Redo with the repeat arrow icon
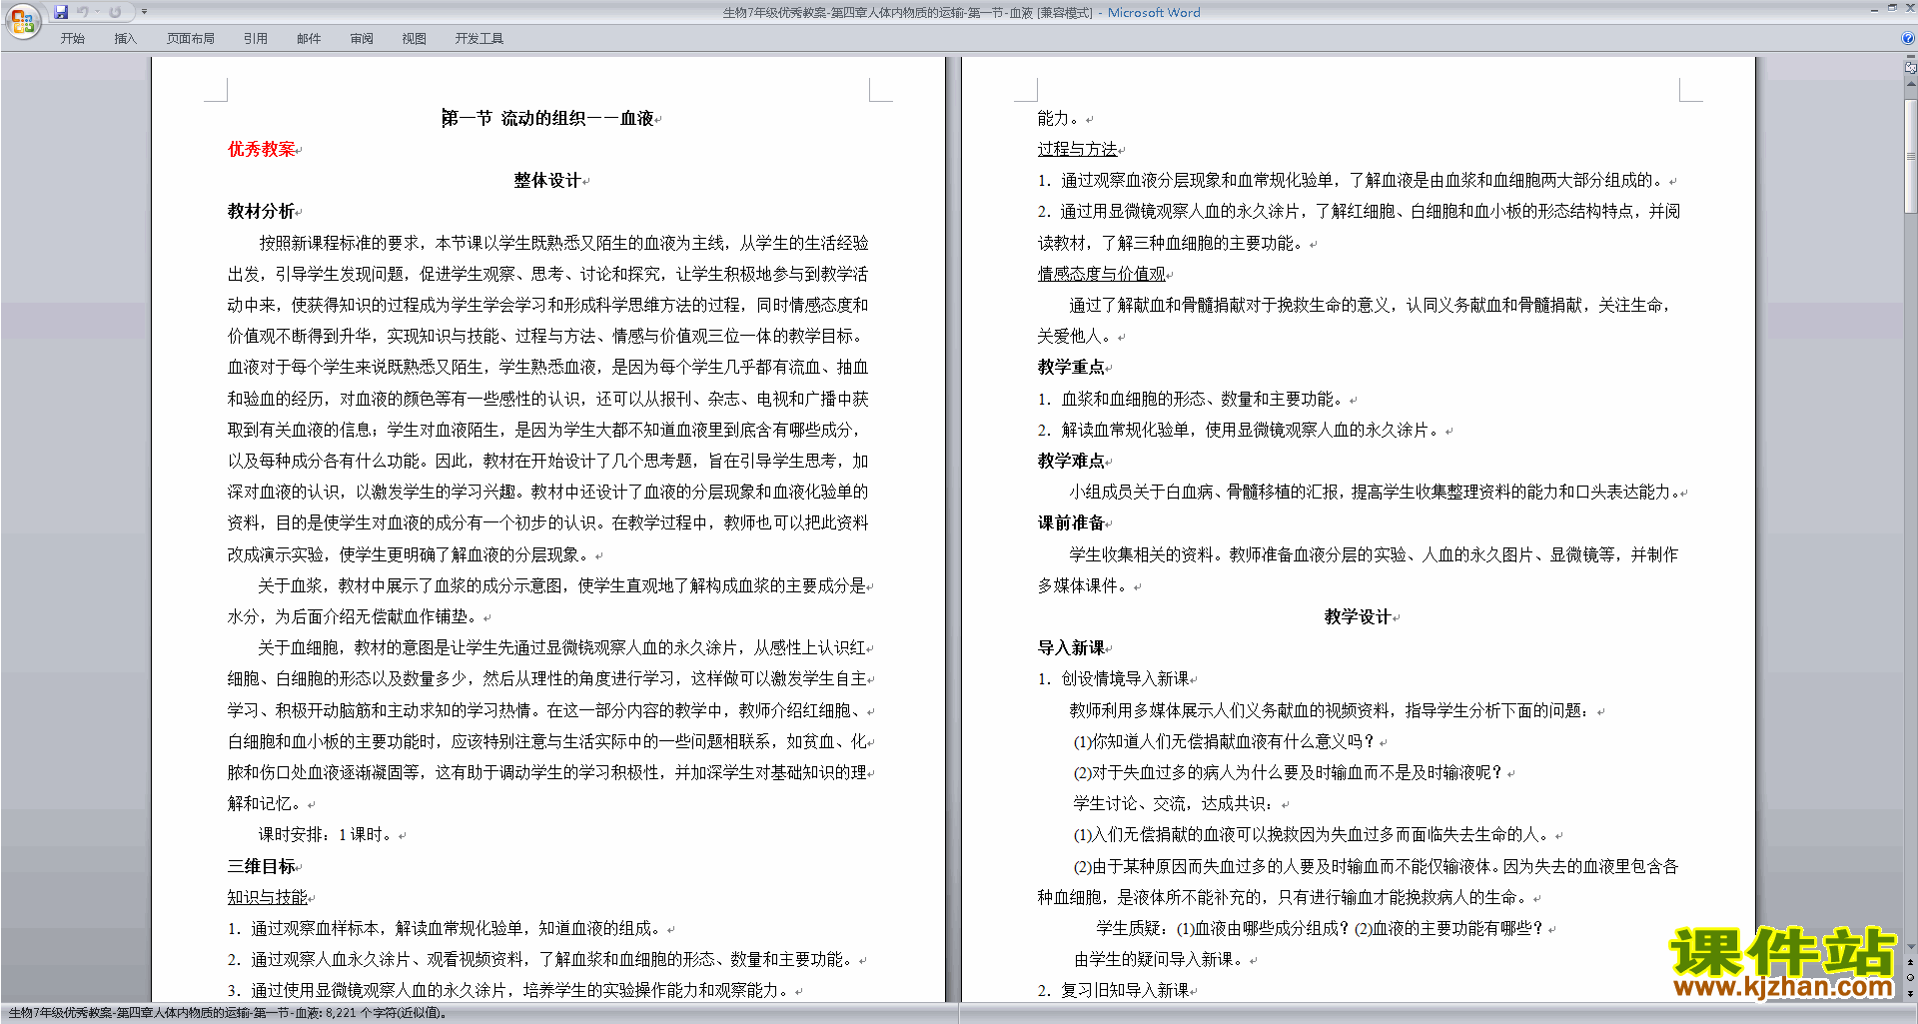Image resolution: width=1918 pixels, height=1024 pixels. [x=115, y=12]
